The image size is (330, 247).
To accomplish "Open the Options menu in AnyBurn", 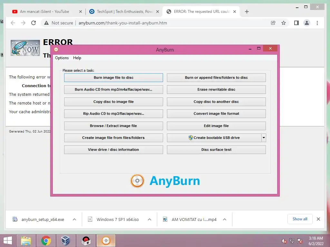I will [62, 58].
